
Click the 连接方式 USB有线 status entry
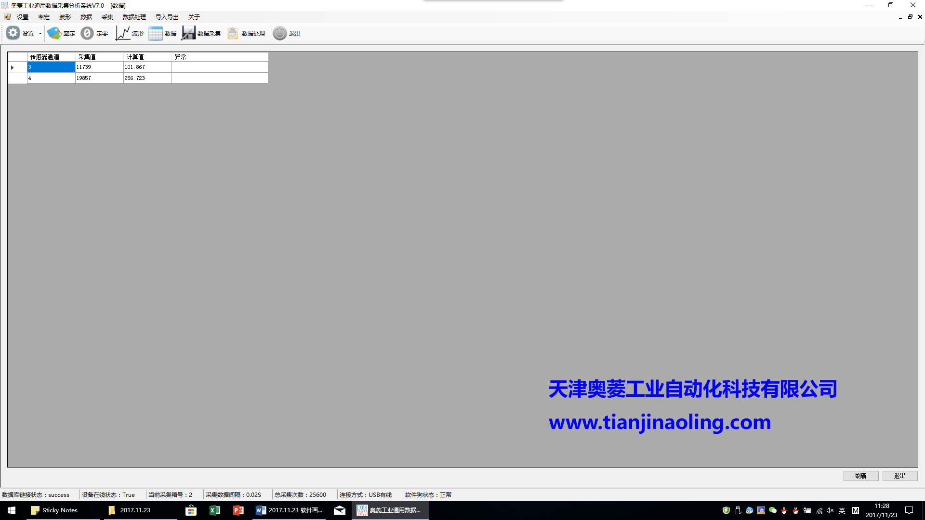[366, 494]
